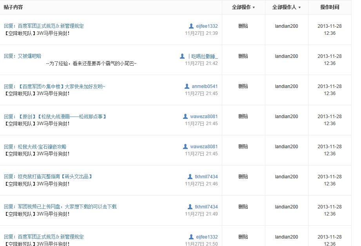Image resolution: width=361 pixels, height=246 pixels.
Task: Click the 操作时间 column header
Action: point(330,7)
